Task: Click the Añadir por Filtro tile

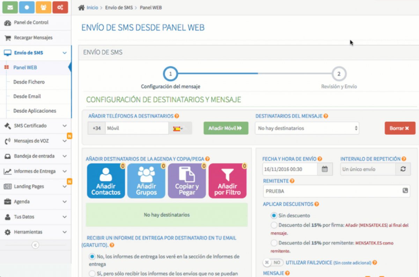Action: [x=227, y=181]
